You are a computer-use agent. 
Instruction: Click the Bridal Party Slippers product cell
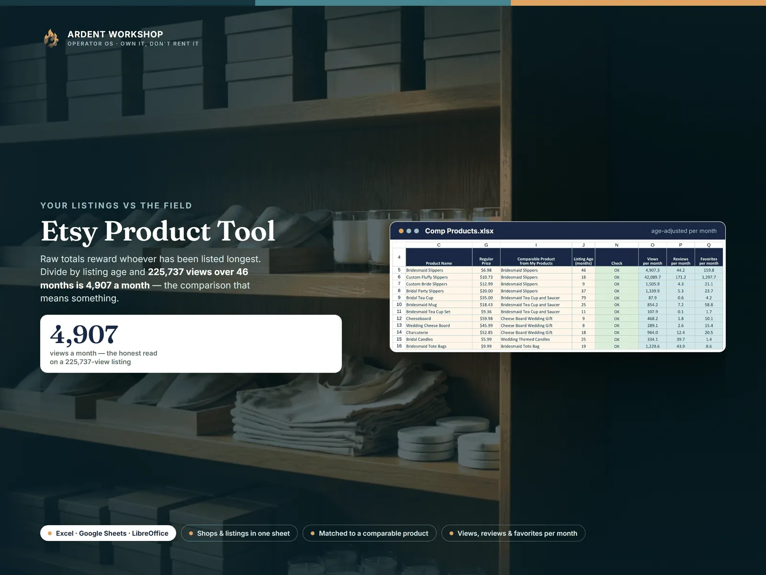(439, 291)
